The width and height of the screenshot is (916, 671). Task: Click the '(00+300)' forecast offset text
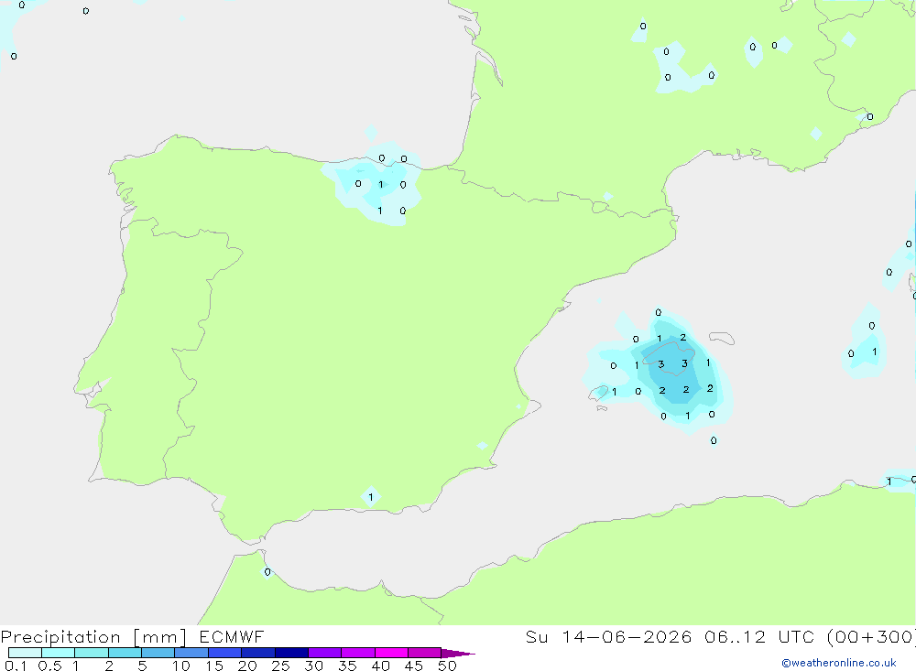(x=871, y=637)
